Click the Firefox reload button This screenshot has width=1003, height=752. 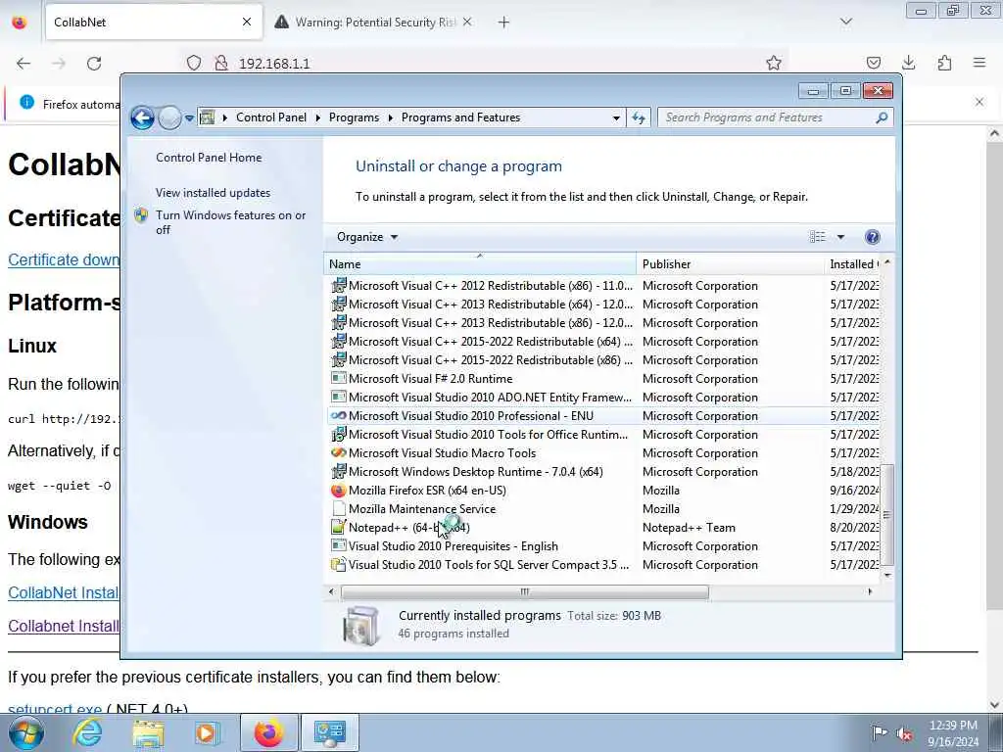coord(94,64)
